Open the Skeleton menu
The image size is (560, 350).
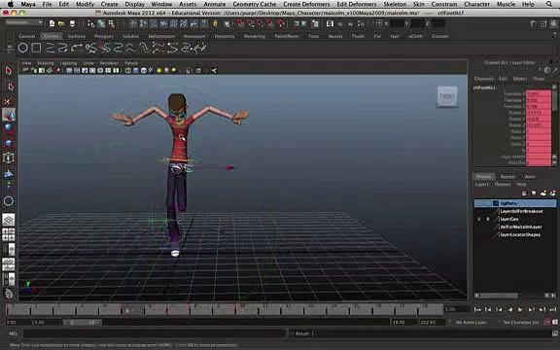coord(395,4)
